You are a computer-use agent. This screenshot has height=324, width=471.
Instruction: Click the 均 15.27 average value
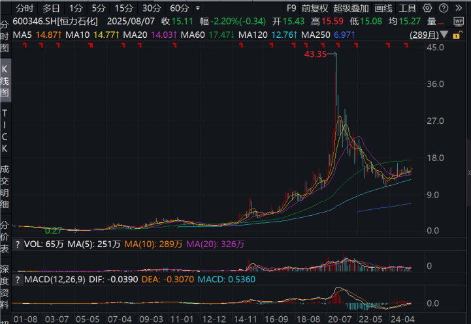click(404, 22)
